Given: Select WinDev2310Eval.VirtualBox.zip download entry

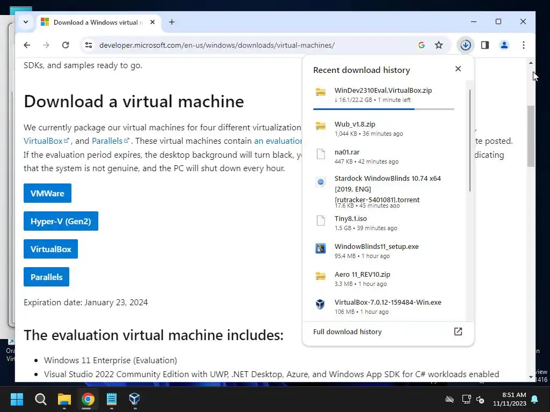Looking at the screenshot, I should click(x=383, y=94).
